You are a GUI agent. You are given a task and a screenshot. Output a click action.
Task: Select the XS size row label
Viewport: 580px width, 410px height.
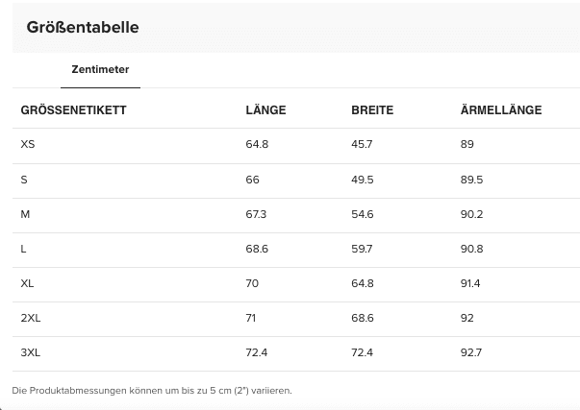(x=27, y=144)
